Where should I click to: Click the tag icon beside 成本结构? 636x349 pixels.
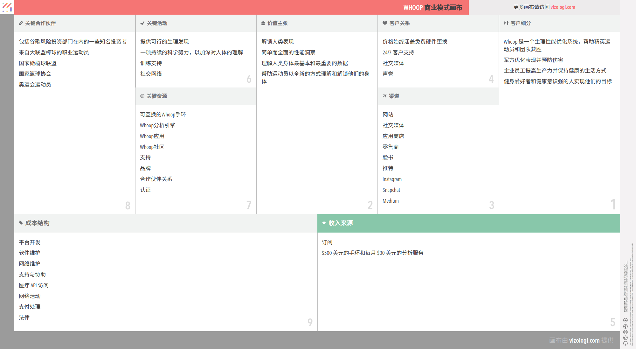point(21,223)
